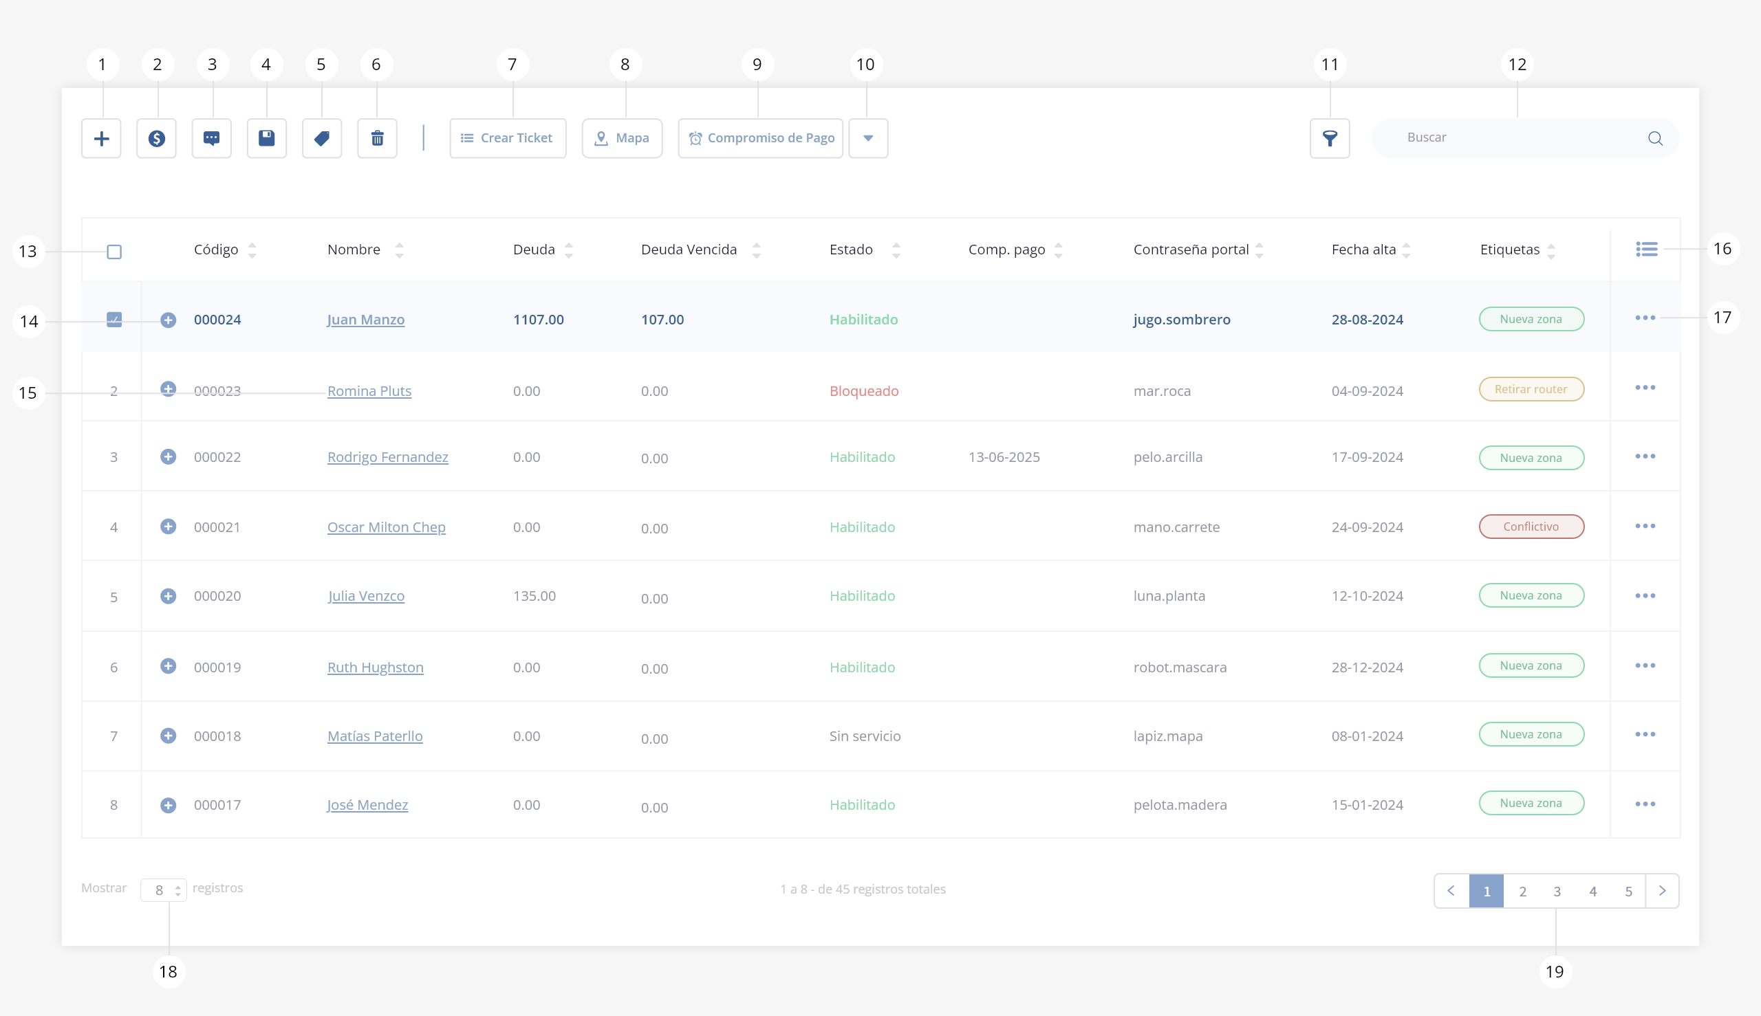This screenshot has width=1761, height=1016.
Task: Click the Mapa button
Action: (622, 138)
